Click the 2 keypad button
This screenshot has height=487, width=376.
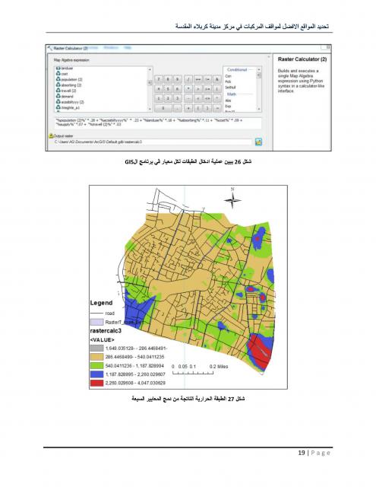pyautogui.click(x=168, y=98)
